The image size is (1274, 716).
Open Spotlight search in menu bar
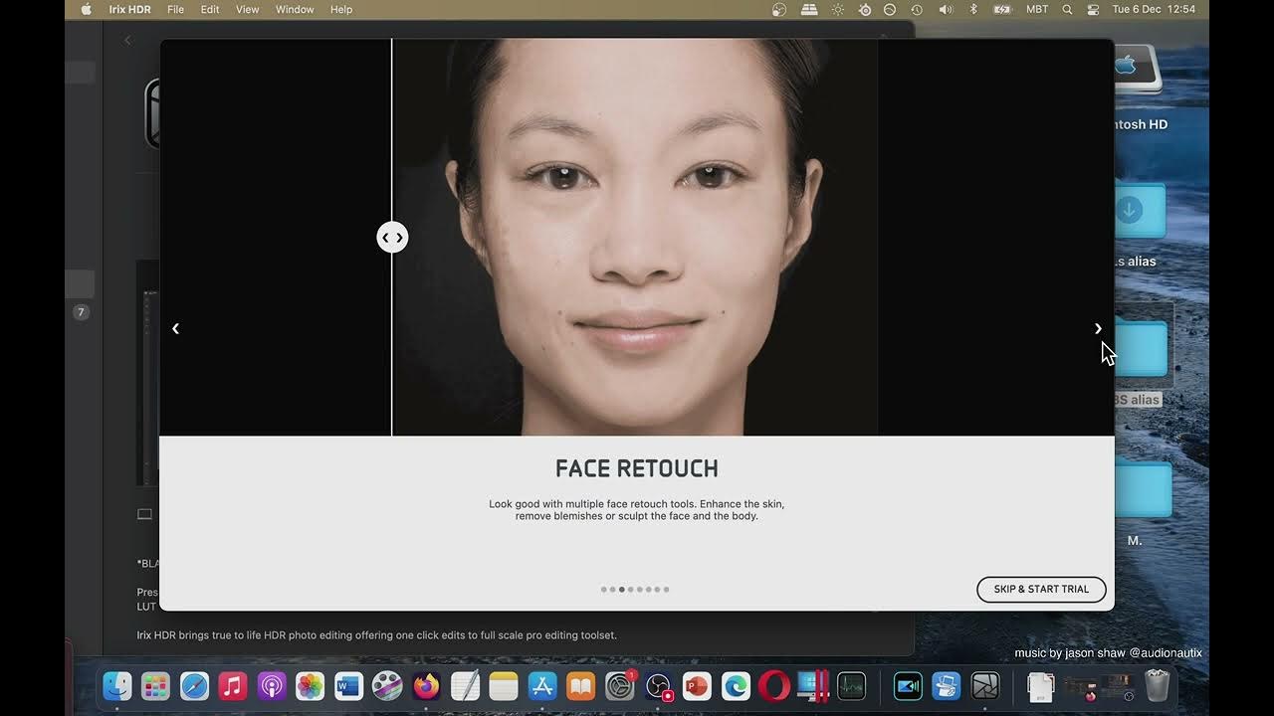coord(1067,9)
